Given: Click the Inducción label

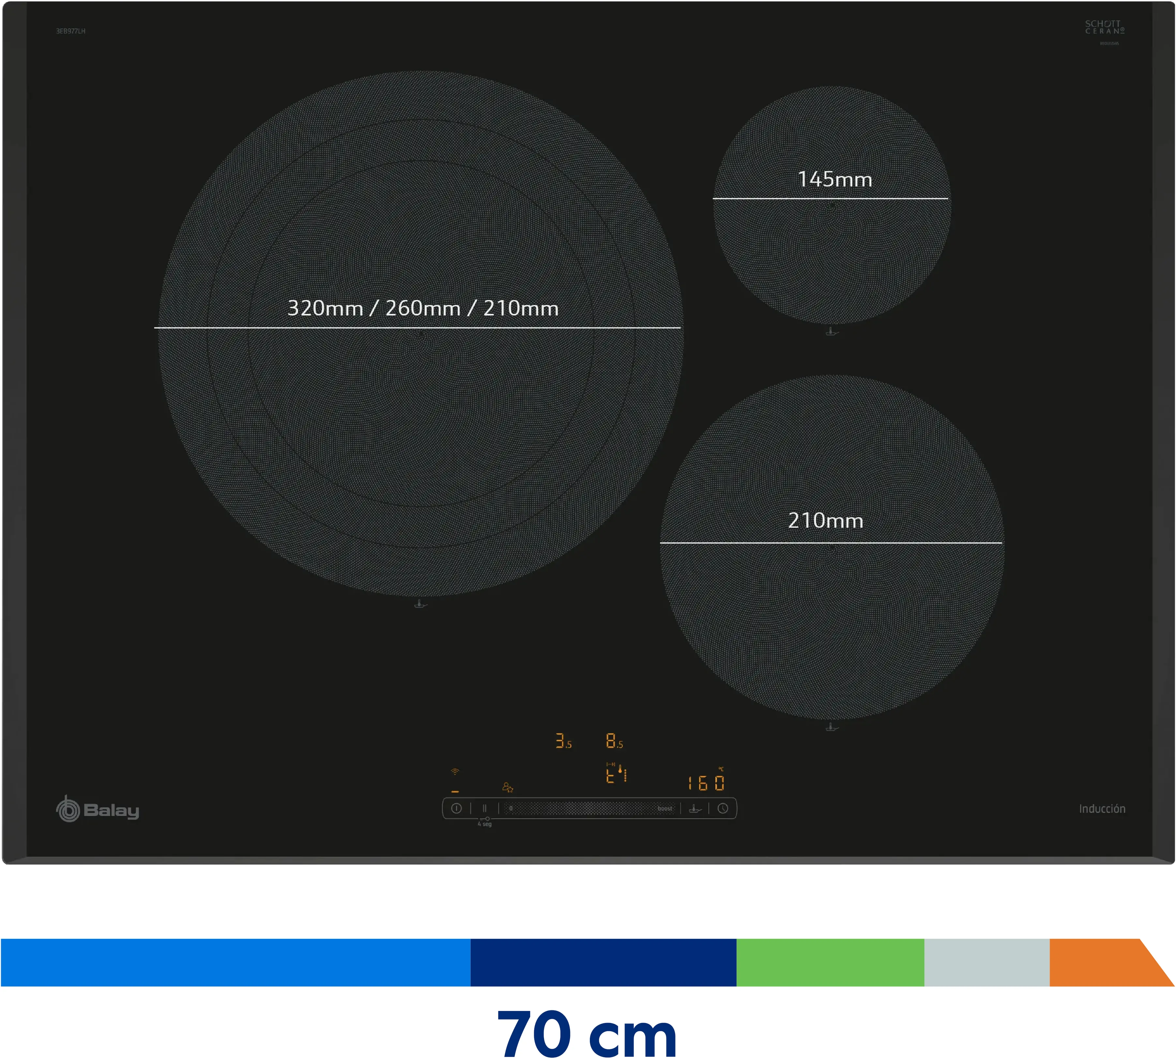Looking at the screenshot, I should coord(1102,809).
